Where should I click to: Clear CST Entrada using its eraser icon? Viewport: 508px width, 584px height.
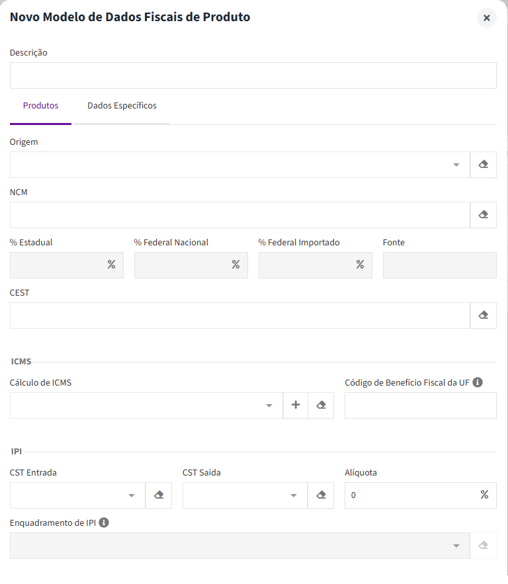[x=159, y=495]
